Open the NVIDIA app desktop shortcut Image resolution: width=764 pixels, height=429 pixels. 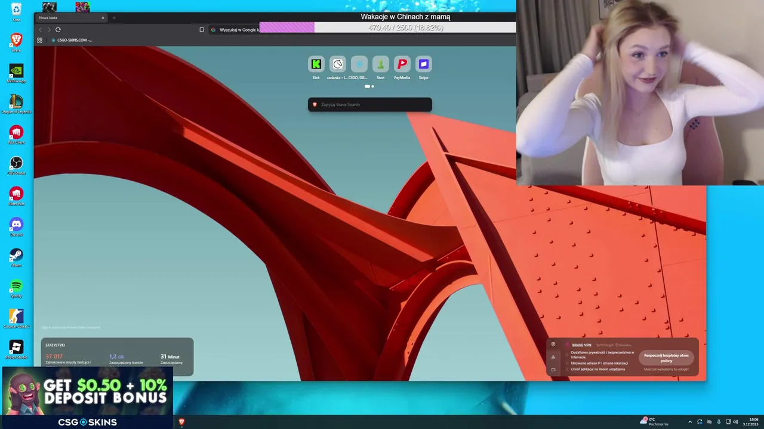(16, 73)
